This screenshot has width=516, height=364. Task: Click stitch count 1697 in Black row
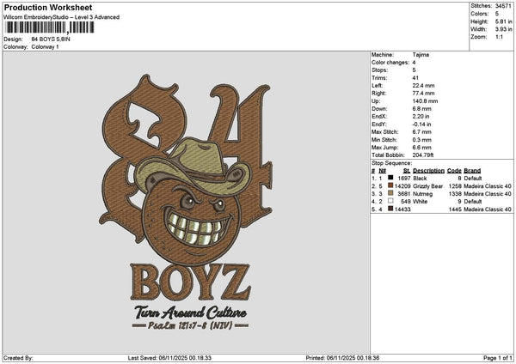(x=404, y=179)
